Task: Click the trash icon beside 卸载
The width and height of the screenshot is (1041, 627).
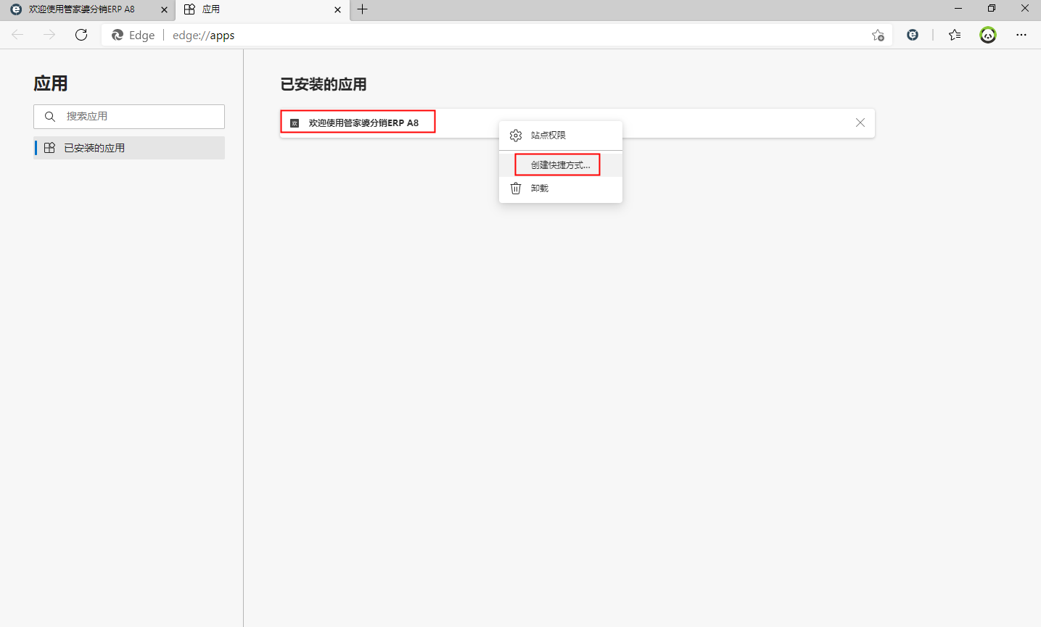Action: [516, 188]
